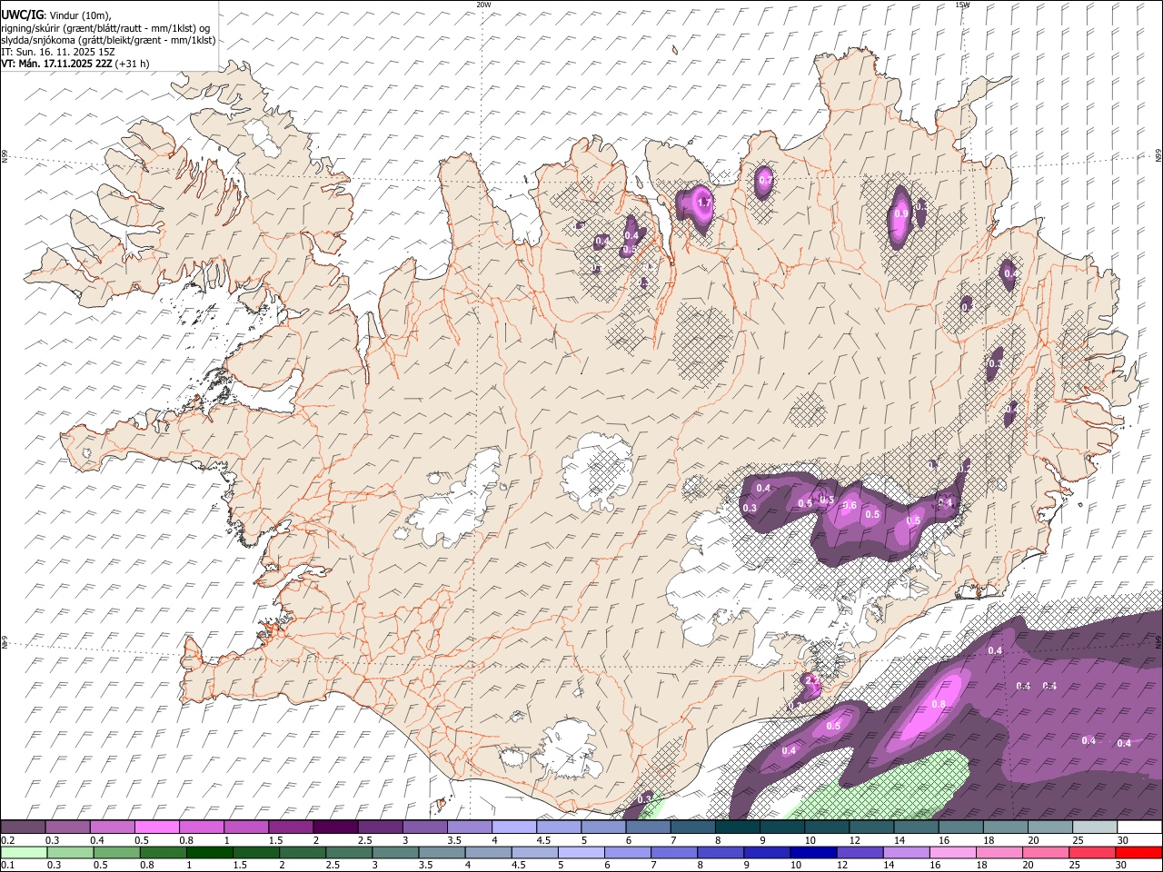Pick the rain legend swatch starting at 7
This screenshot has height=872, width=1163.
674,852
